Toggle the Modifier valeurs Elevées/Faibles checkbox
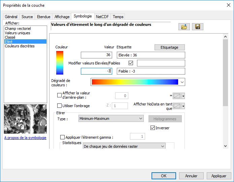 tap(131, 63)
